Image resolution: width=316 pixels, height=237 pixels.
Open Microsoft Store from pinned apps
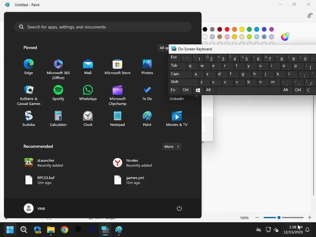(x=118, y=67)
